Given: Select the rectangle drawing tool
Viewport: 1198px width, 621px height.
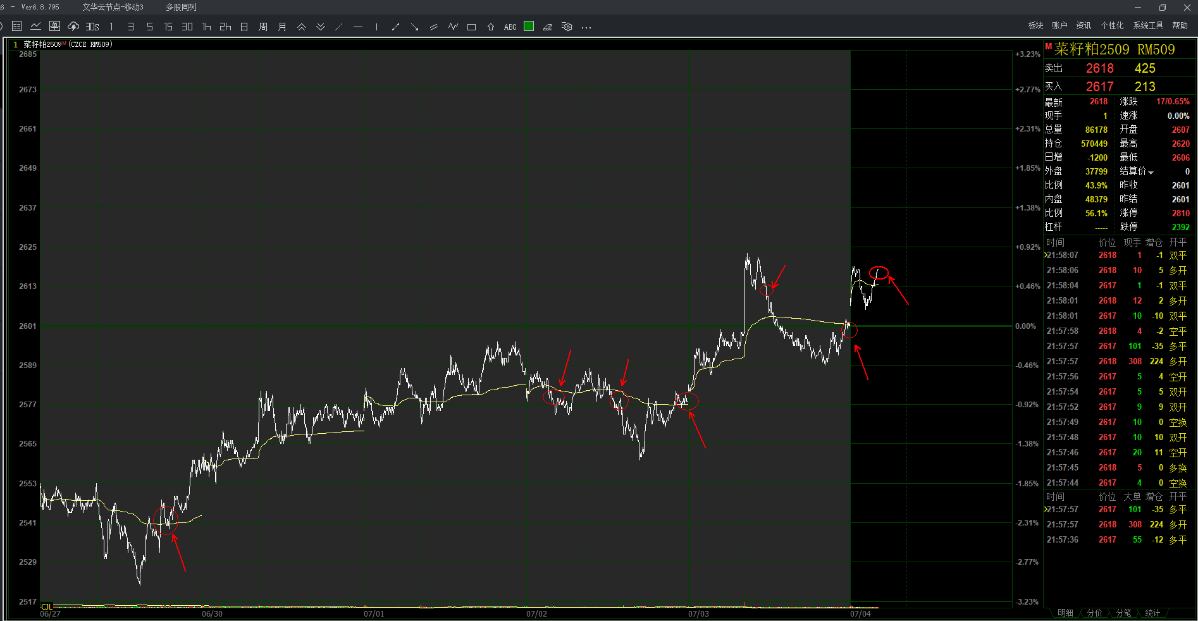Looking at the screenshot, I should pos(471,27).
